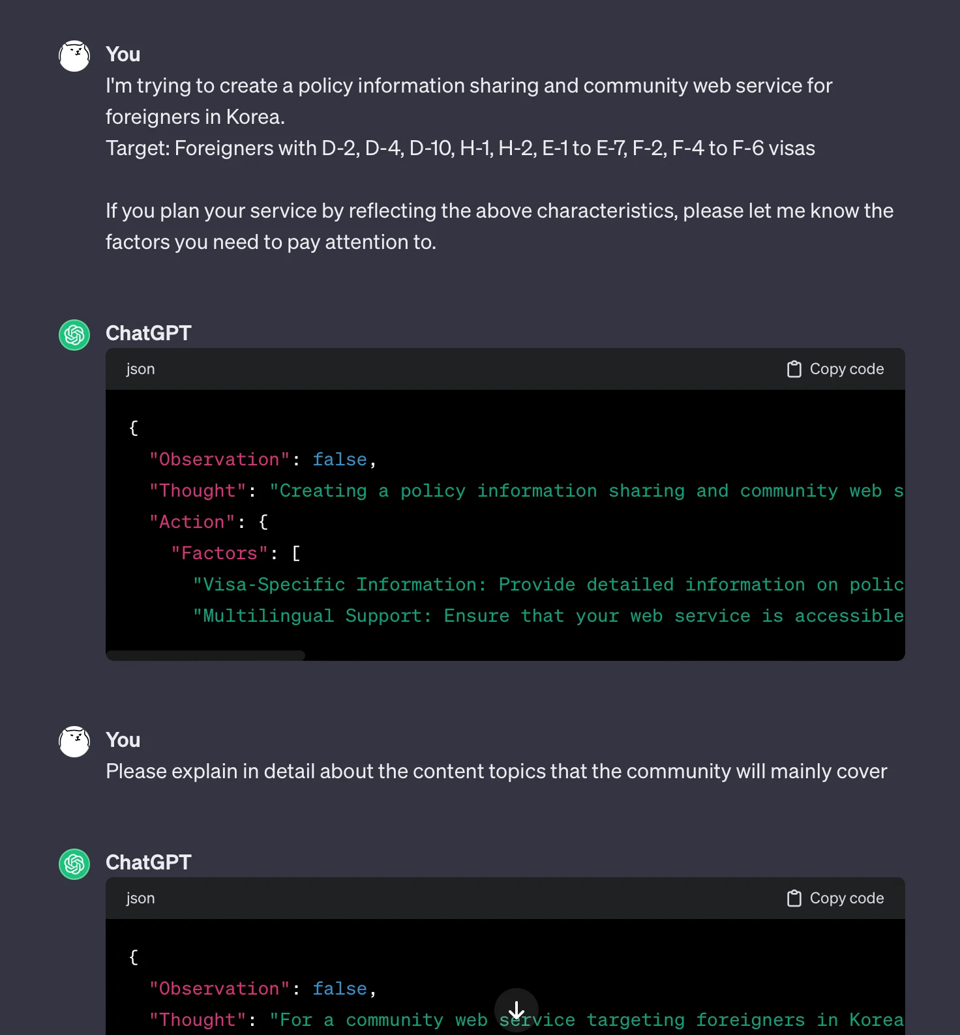
Task: Click the Visa-Specific Information code line
Action: (548, 585)
